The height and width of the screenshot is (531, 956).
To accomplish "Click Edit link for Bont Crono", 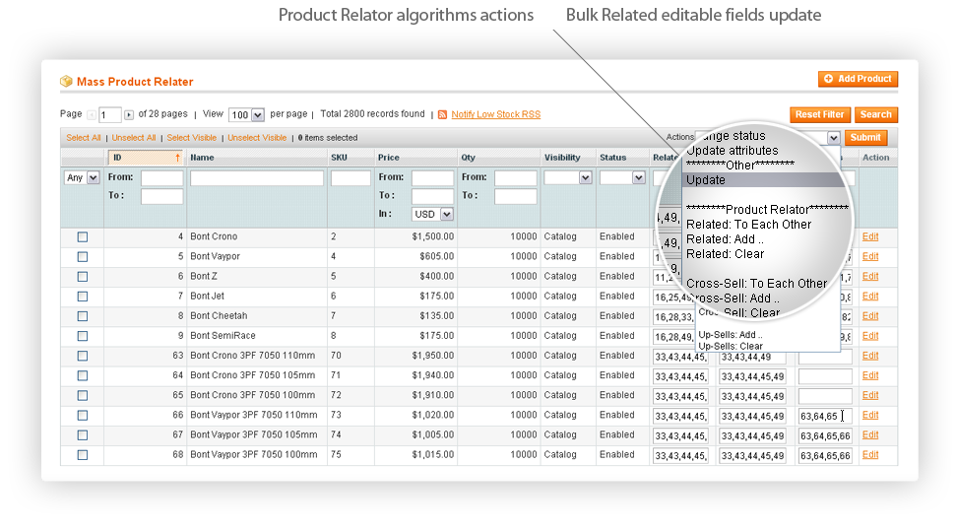I will point(870,236).
